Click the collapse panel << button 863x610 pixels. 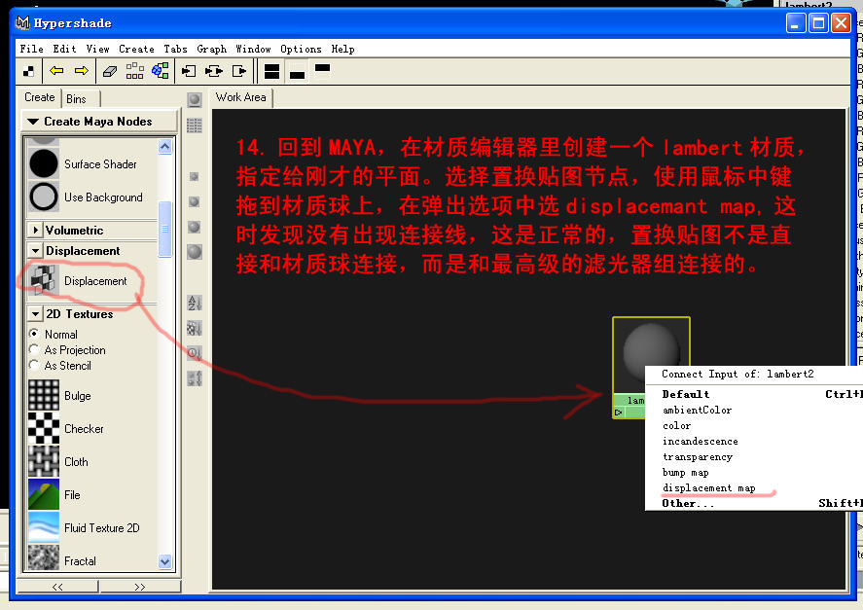point(57,587)
